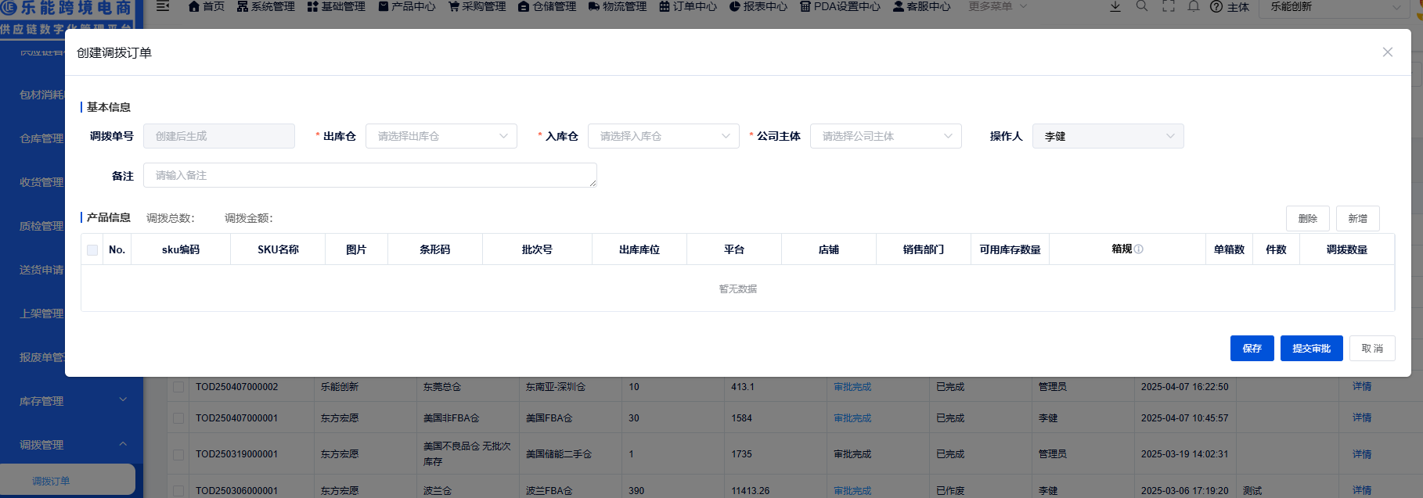Image resolution: width=1423 pixels, height=498 pixels.
Task: Expand 库存管理 in the sidebar
Action: pyautogui.click(x=71, y=401)
